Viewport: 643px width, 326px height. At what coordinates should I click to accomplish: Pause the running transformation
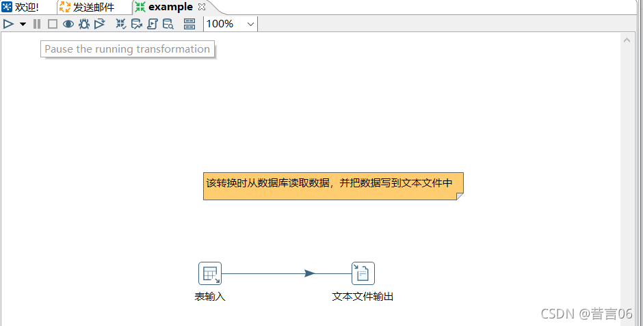tap(37, 24)
